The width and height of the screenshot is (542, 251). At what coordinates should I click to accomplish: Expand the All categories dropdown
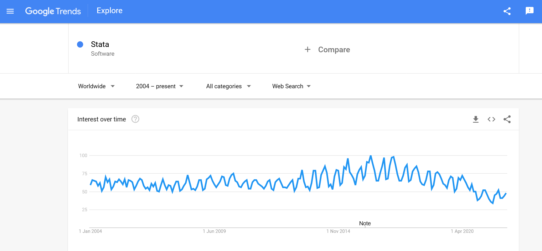(228, 86)
